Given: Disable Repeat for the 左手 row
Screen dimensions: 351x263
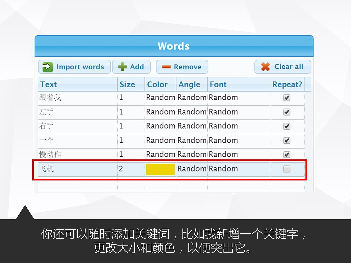Looking at the screenshot, I should click(x=287, y=112).
